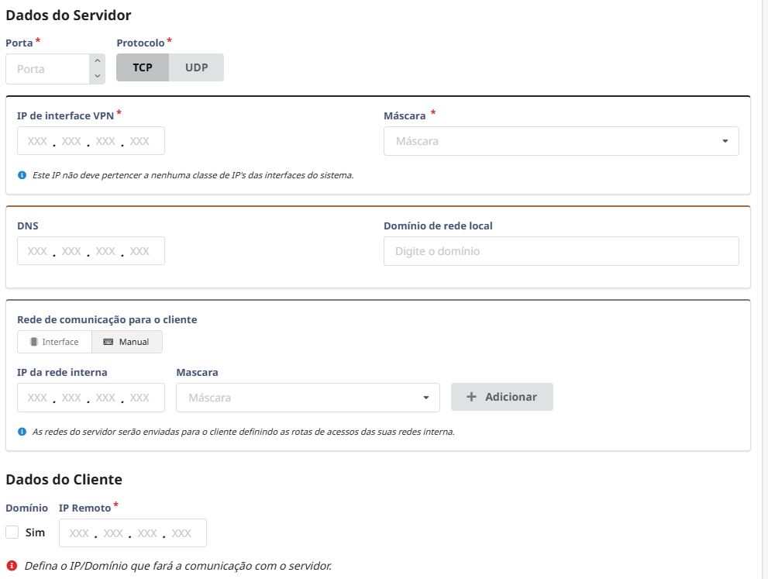
Task: Select the TCP protocol option
Action: 143,67
